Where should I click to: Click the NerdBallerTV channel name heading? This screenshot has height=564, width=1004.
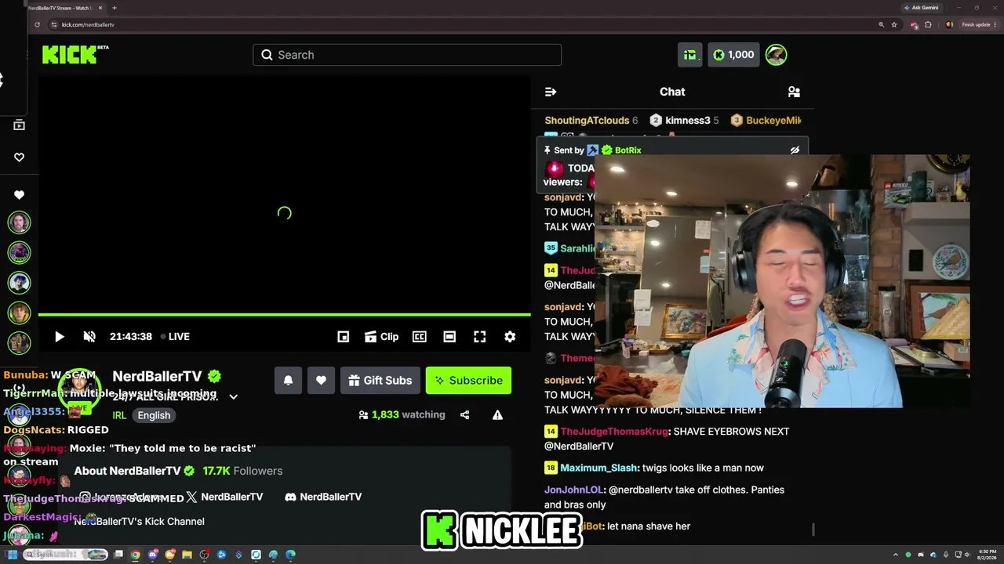point(157,377)
